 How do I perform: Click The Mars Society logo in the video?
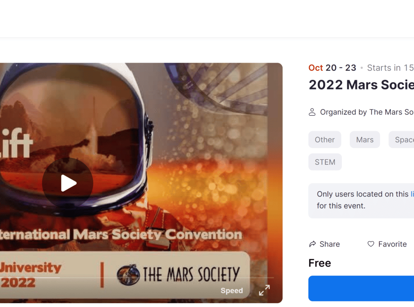pos(178,275)
